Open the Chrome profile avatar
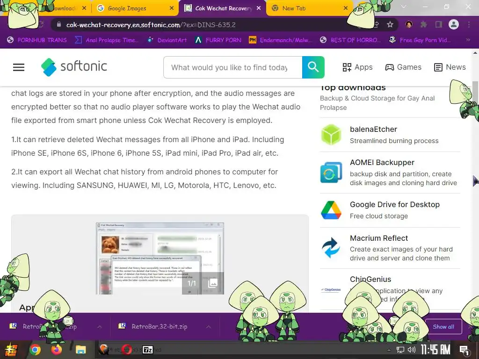This screenshot has height=359, width=479. pyautogui.click(x=454, y=24)
